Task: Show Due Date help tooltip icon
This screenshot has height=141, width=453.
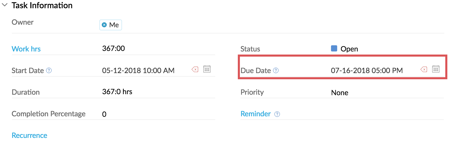Action: tap(276, 70)
